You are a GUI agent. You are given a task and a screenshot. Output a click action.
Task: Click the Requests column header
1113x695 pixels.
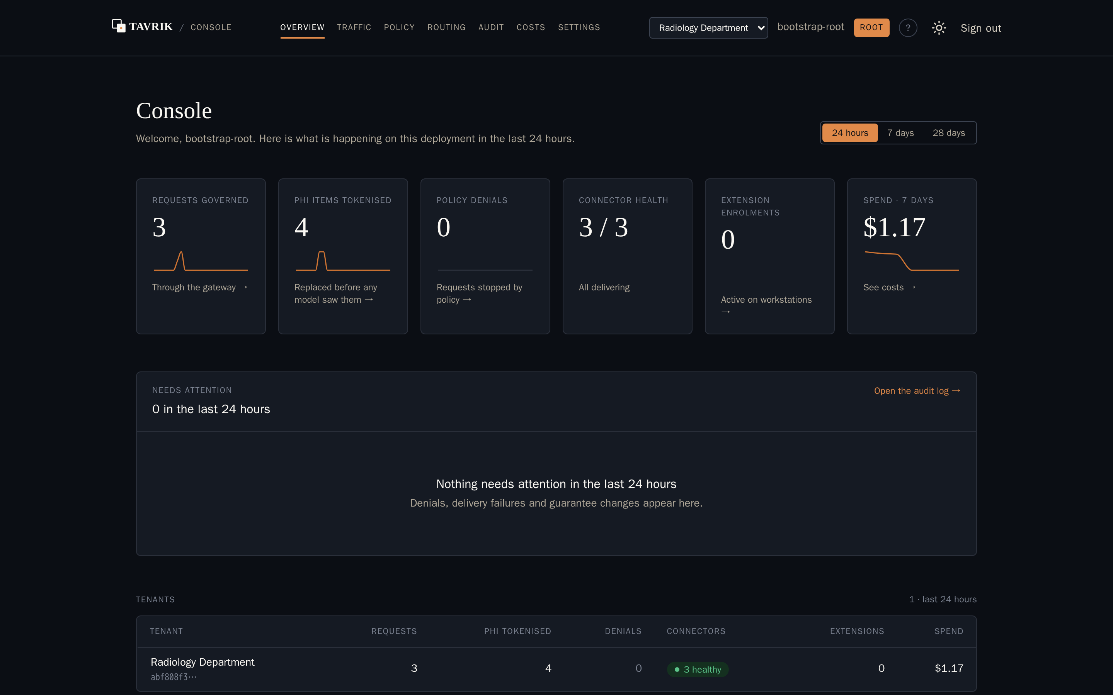394,631
